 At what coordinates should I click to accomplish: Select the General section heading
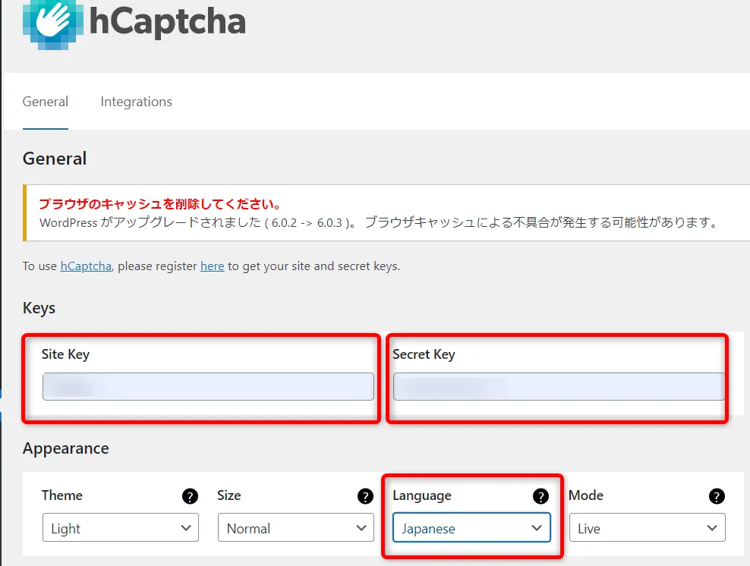[55, 159]
